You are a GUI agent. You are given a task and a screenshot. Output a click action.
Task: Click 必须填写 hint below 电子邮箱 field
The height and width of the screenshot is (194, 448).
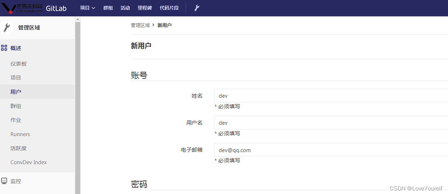click(227, 160)
